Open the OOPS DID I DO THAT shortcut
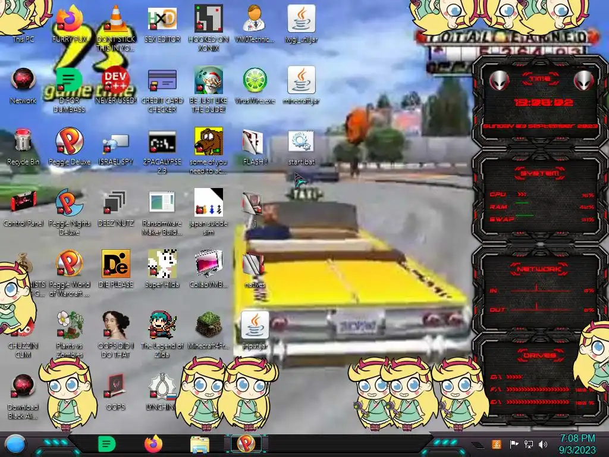The width and height of the screenshot is (609, 457). tap(115, 334)
